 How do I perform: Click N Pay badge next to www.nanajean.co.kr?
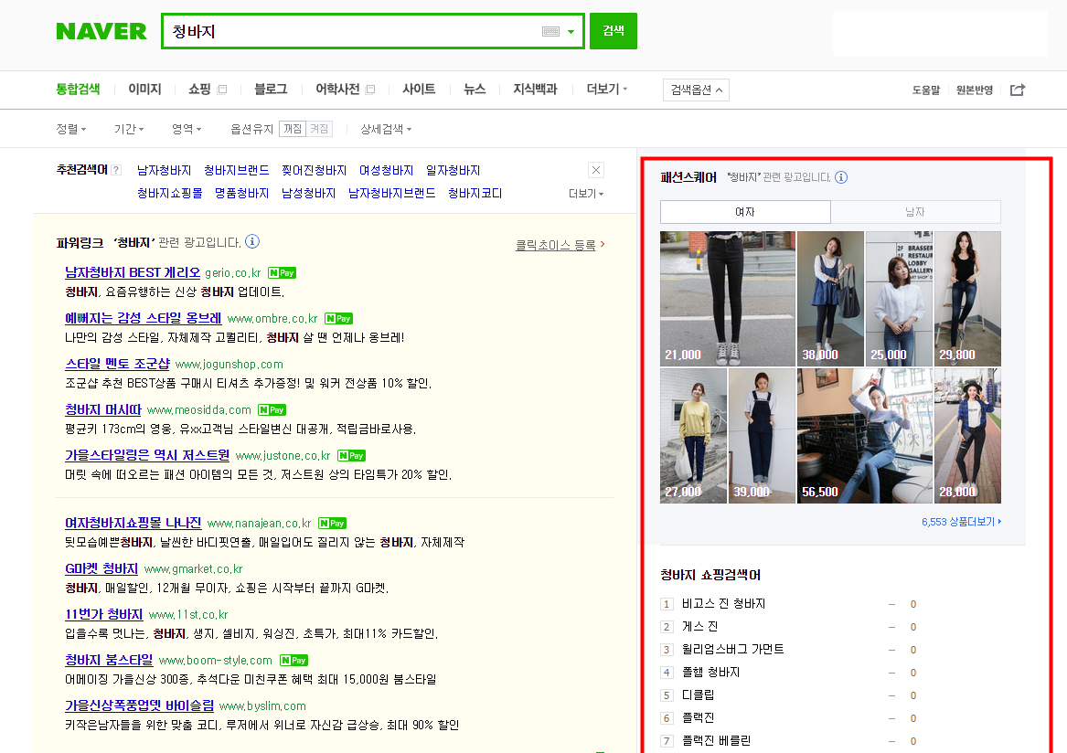pyautogui.click(x=333, y=523)
